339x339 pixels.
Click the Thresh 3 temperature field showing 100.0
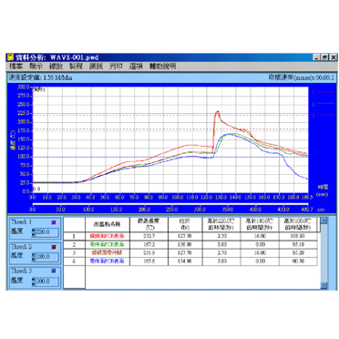(46, 282)
